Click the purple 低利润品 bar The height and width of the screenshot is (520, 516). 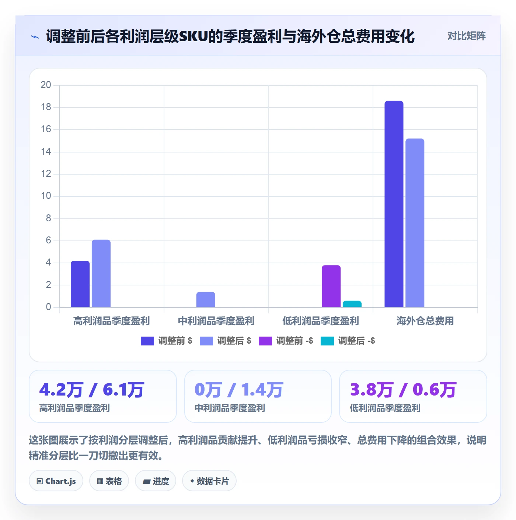(331, 286)
